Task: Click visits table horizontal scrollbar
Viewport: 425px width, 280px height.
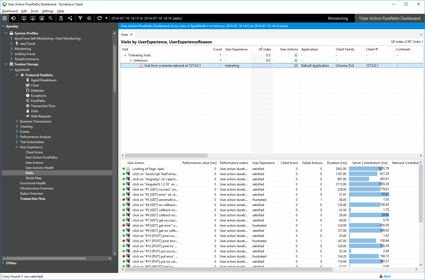Action: tap(166, 156)
